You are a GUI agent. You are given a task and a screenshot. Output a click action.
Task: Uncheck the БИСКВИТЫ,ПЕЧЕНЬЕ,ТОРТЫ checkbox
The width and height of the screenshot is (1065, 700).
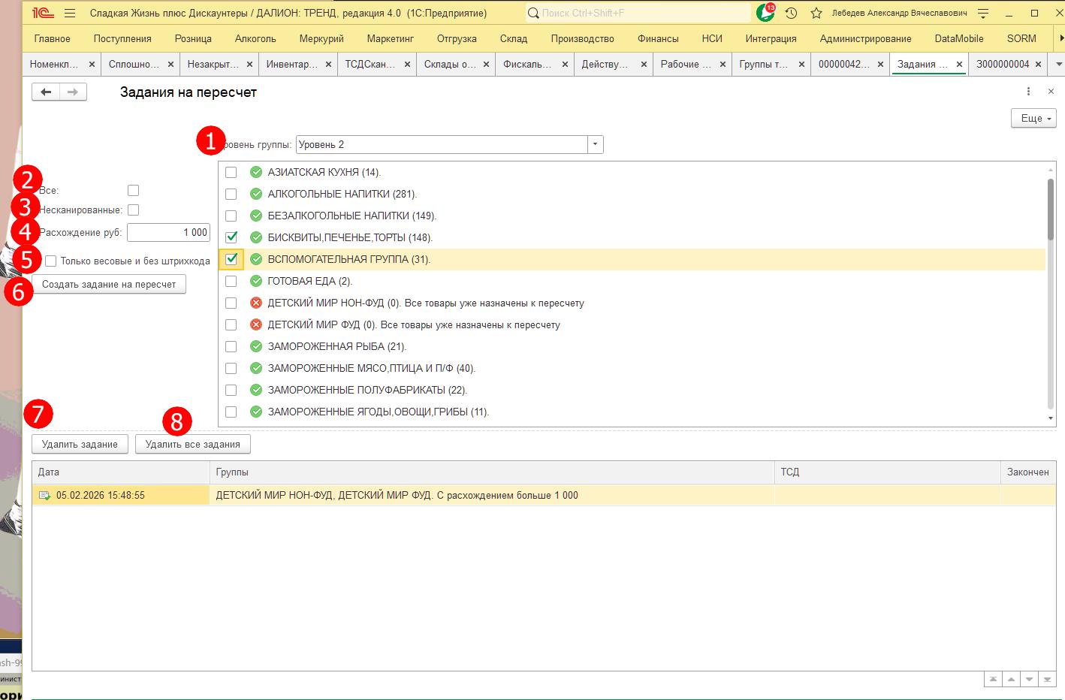point(231,237)
